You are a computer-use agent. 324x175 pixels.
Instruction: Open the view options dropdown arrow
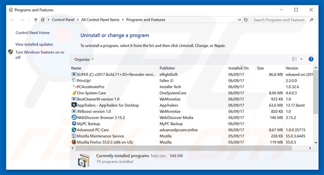click(301, 59)
